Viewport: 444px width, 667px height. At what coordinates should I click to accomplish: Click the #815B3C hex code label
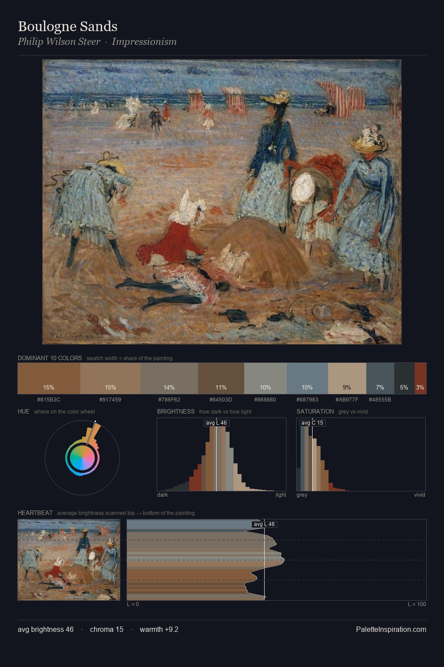pyautogui.click(x=49, y=400)
